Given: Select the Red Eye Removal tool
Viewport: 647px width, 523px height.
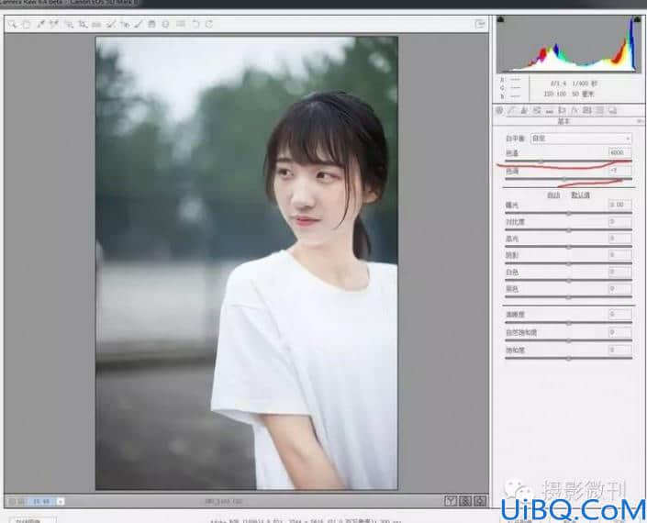Looking at the screenshot, I should [x=125, y=25].
